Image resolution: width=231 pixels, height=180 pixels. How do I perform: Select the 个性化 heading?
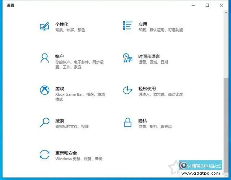pyautogui.click(x=62, y=24)
